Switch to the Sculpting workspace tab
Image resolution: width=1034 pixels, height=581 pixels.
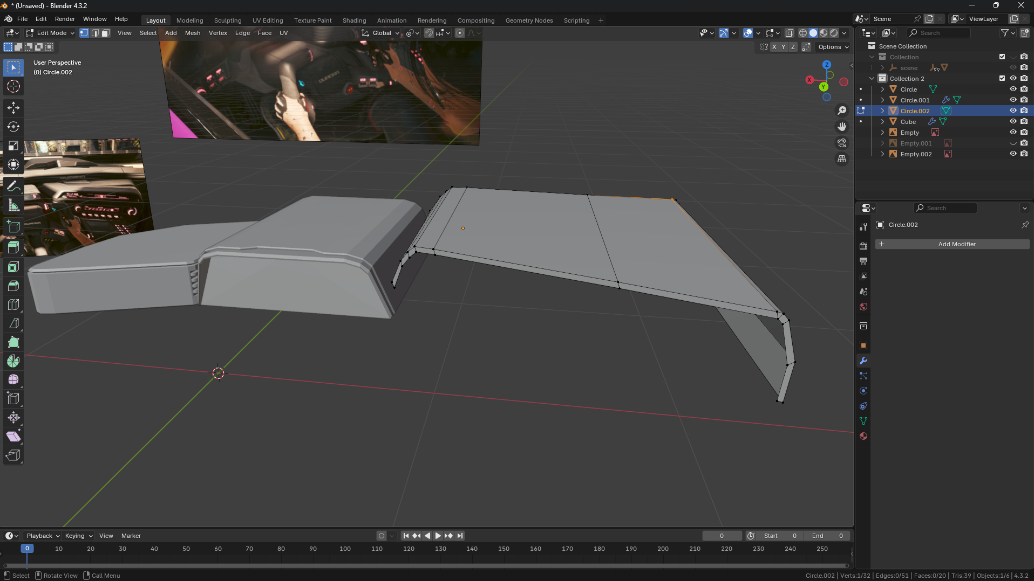227,20
